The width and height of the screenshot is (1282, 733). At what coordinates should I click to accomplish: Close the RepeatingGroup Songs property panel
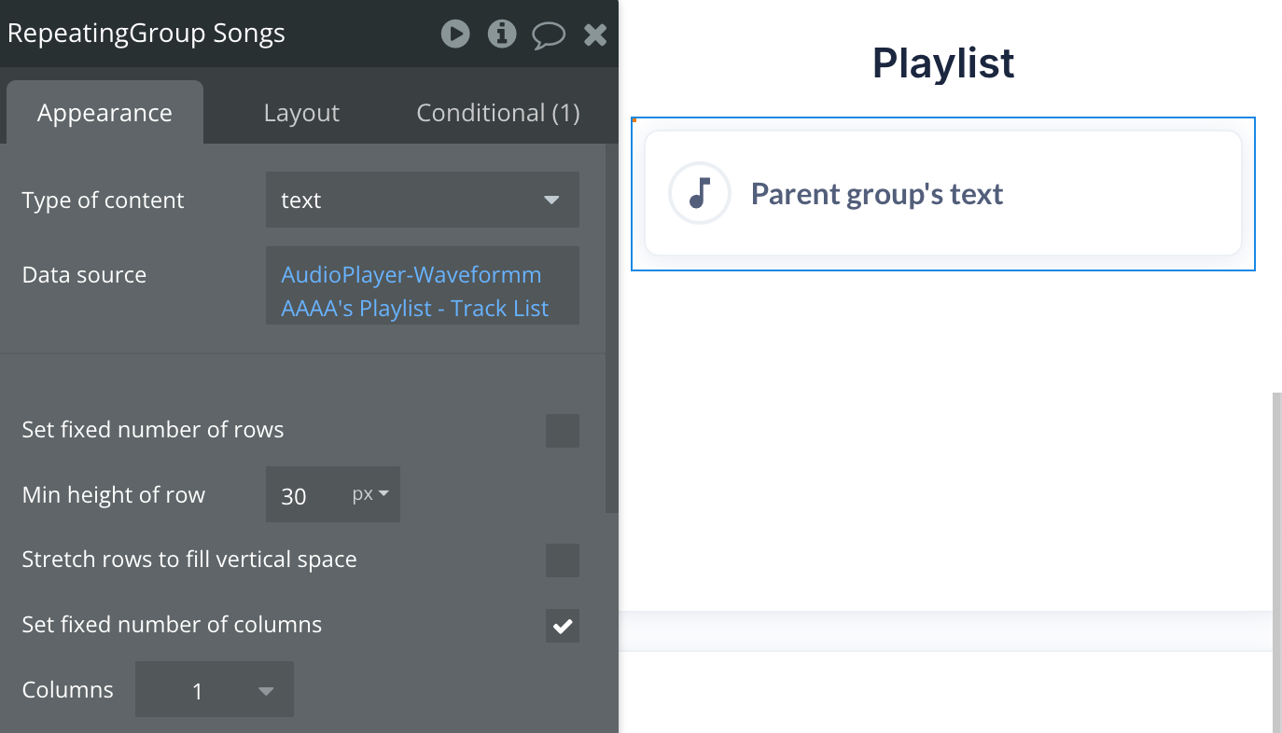tap(595, 35)
